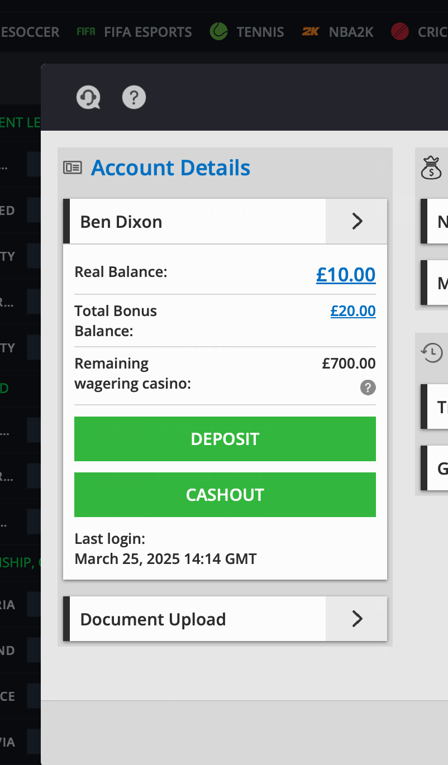Click the Account Details heading

click(170, 168)
